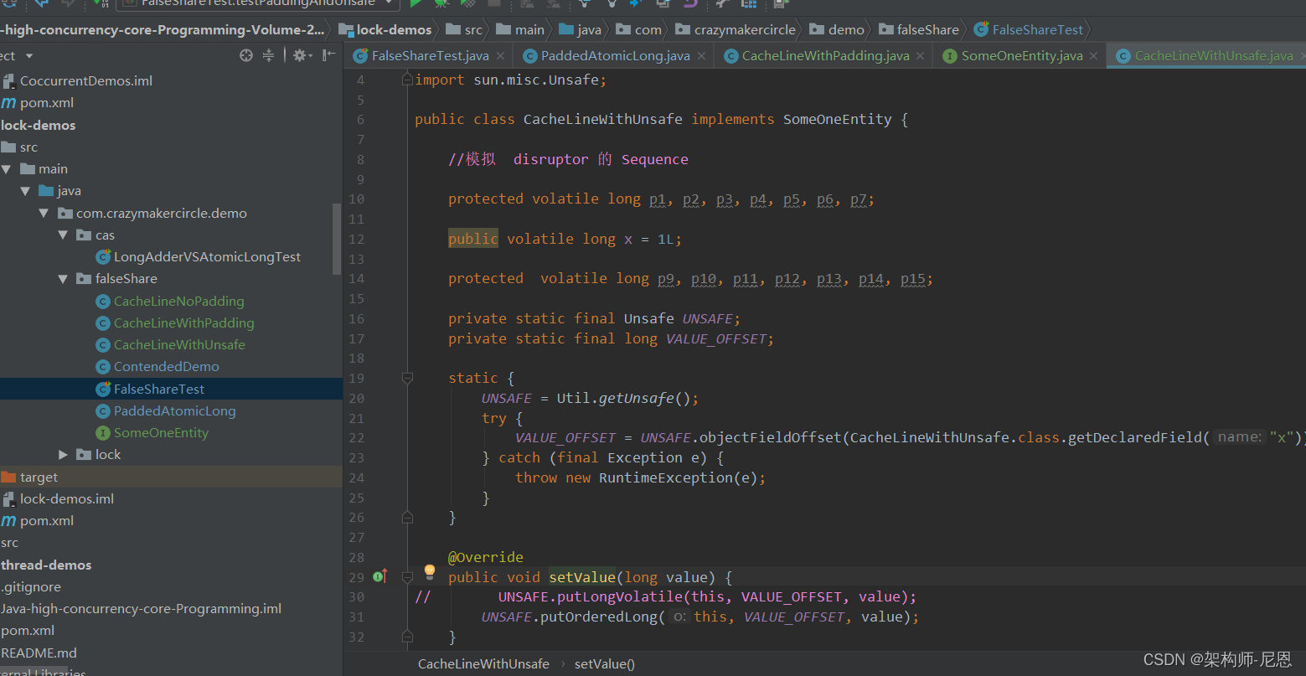The image size is (1306, 676).
Task: Click the Maven icon of lock-demos pom.xml
Action: coord(8,520)
